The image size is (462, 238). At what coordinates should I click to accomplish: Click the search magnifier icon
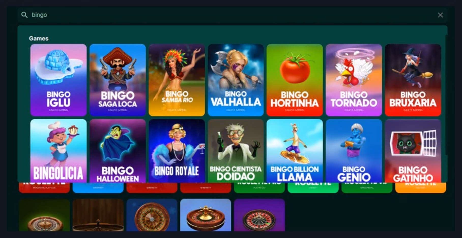[x=24, y=15]
